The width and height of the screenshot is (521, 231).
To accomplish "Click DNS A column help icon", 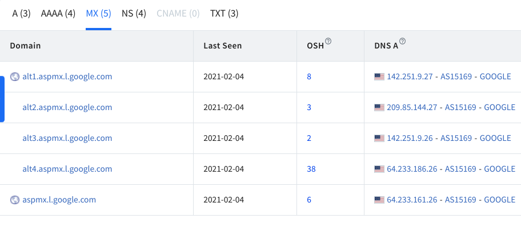I will (x=402, y=41).
